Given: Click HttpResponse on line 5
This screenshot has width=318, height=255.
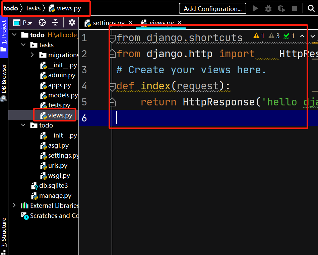Looking at the screenshot, I should tap(219, 102).
